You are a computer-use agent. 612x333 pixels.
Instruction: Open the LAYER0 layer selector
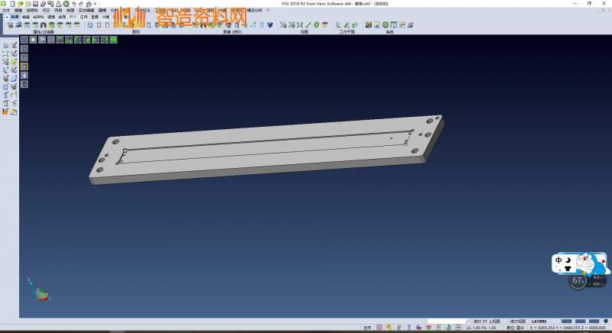(x=539, y=322)
